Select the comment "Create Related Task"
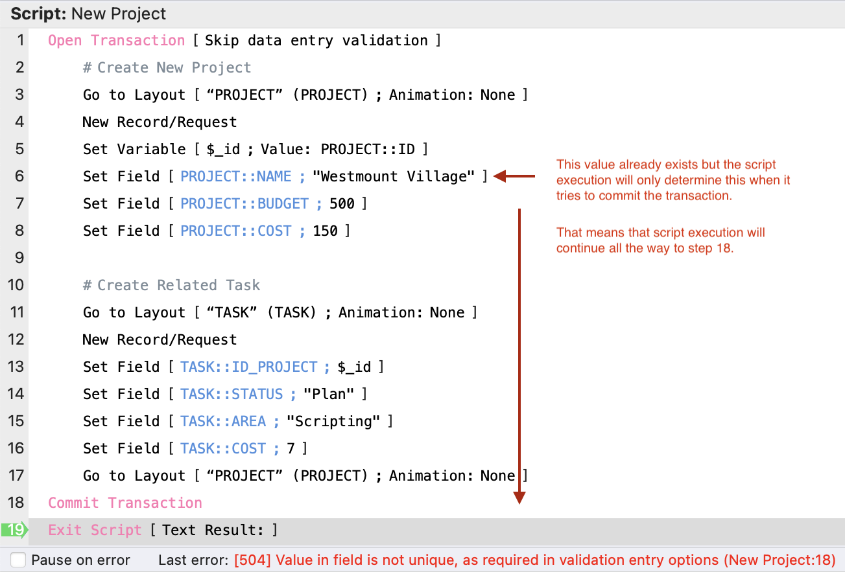The width and height of the screenshot is (845, 572). point(171,285)
